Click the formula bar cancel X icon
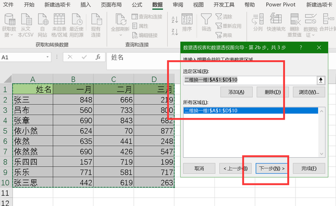The height and width of the screenshot is (206, 336). coord(70,57)
